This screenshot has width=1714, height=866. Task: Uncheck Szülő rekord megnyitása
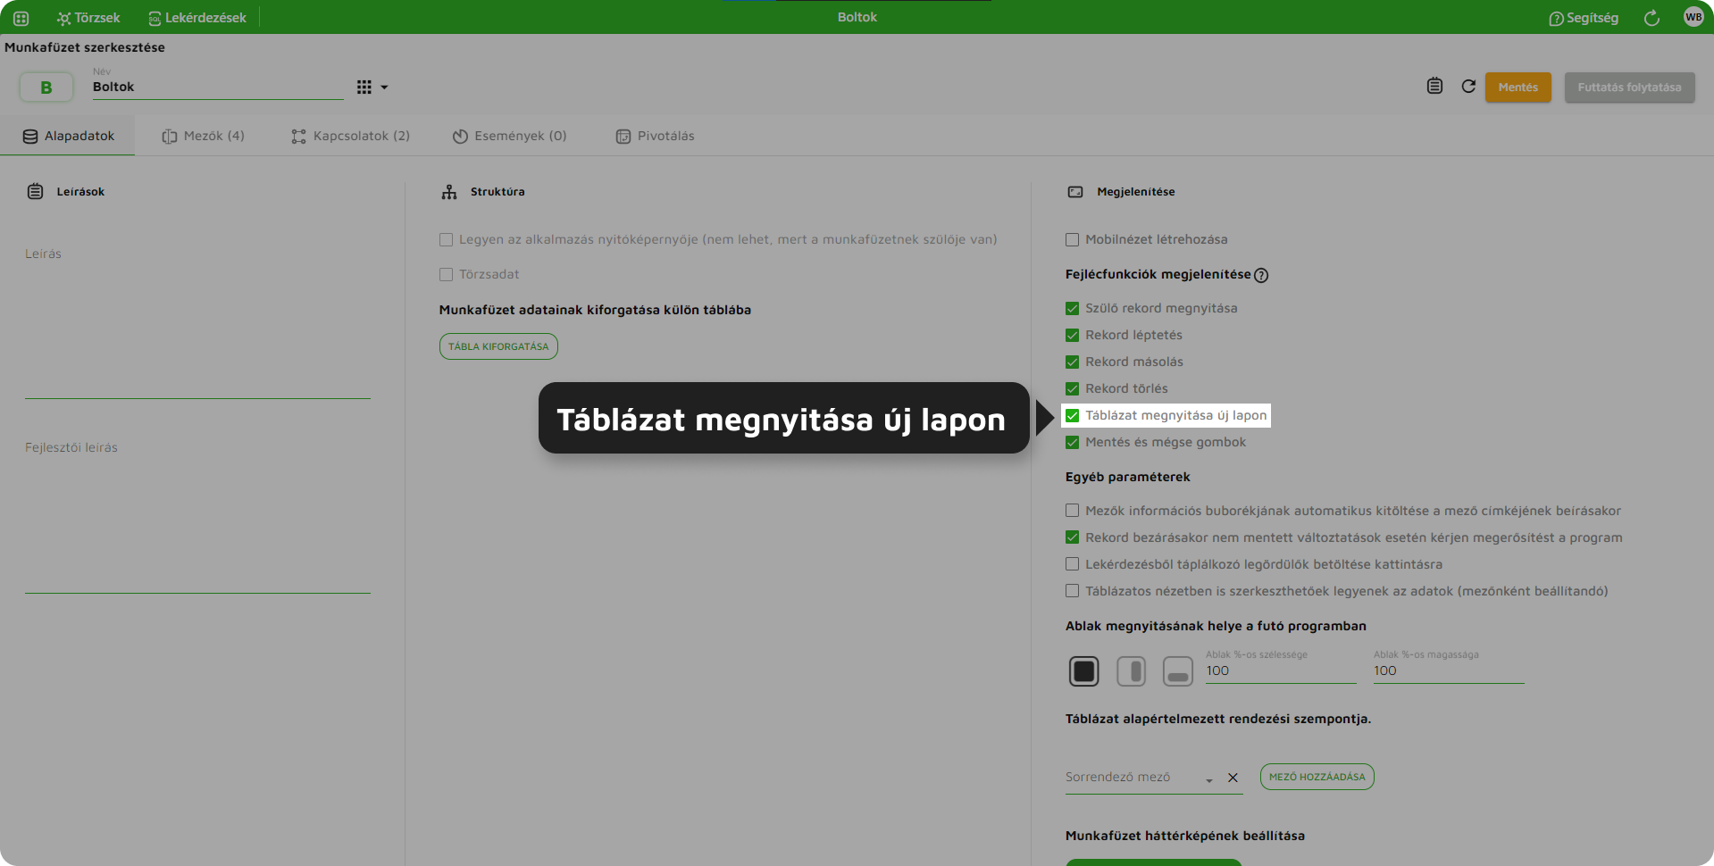[x=1072, y=308]
